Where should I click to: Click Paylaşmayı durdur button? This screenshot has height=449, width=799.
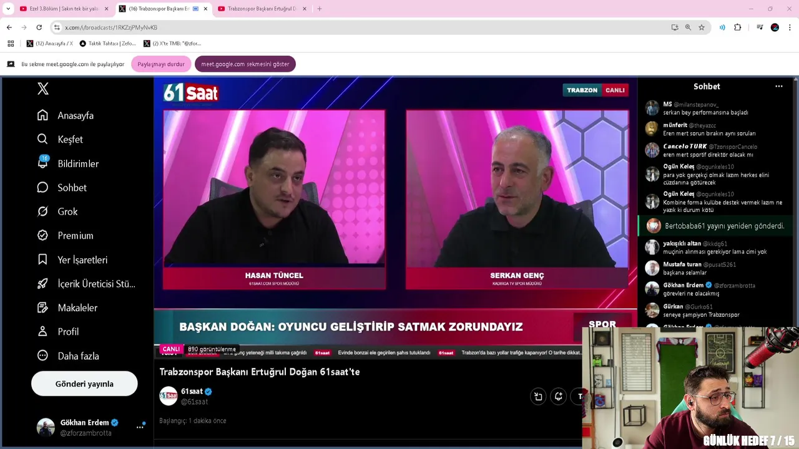[161, 64]
